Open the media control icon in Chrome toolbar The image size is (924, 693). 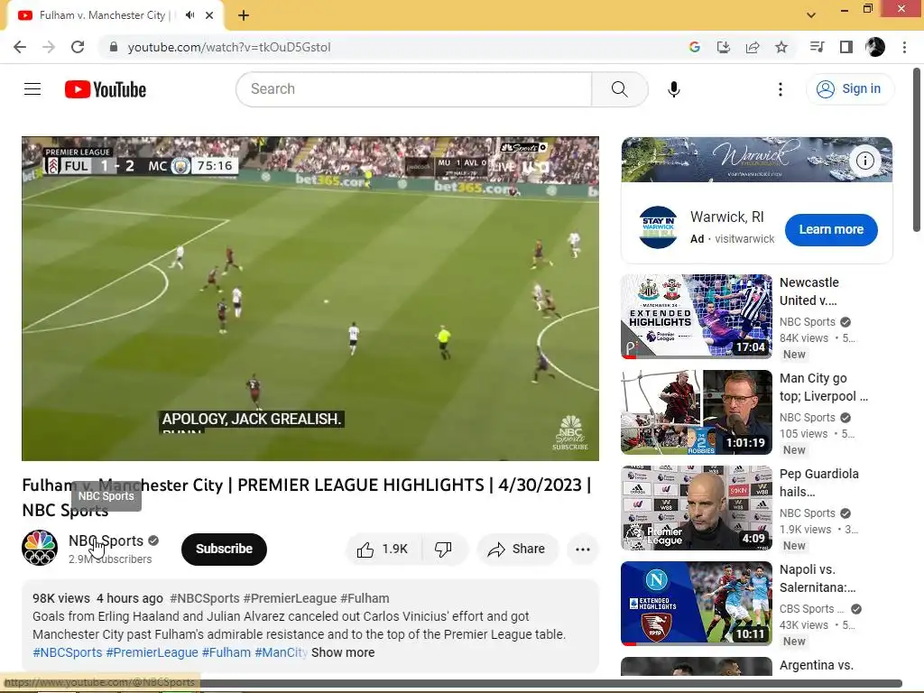point(817,47)
